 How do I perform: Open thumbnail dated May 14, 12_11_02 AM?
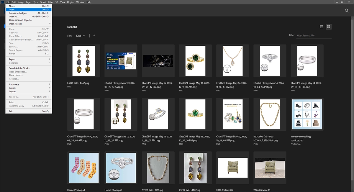pyautogui.click(x=195, y=61)
